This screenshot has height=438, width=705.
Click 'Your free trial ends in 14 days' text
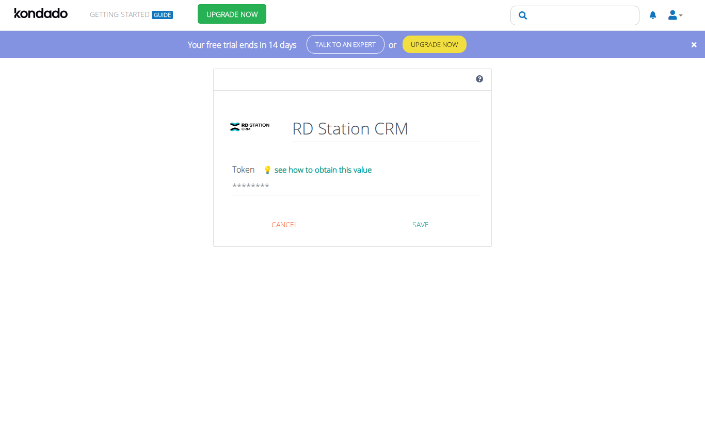(x=242, y=45)
